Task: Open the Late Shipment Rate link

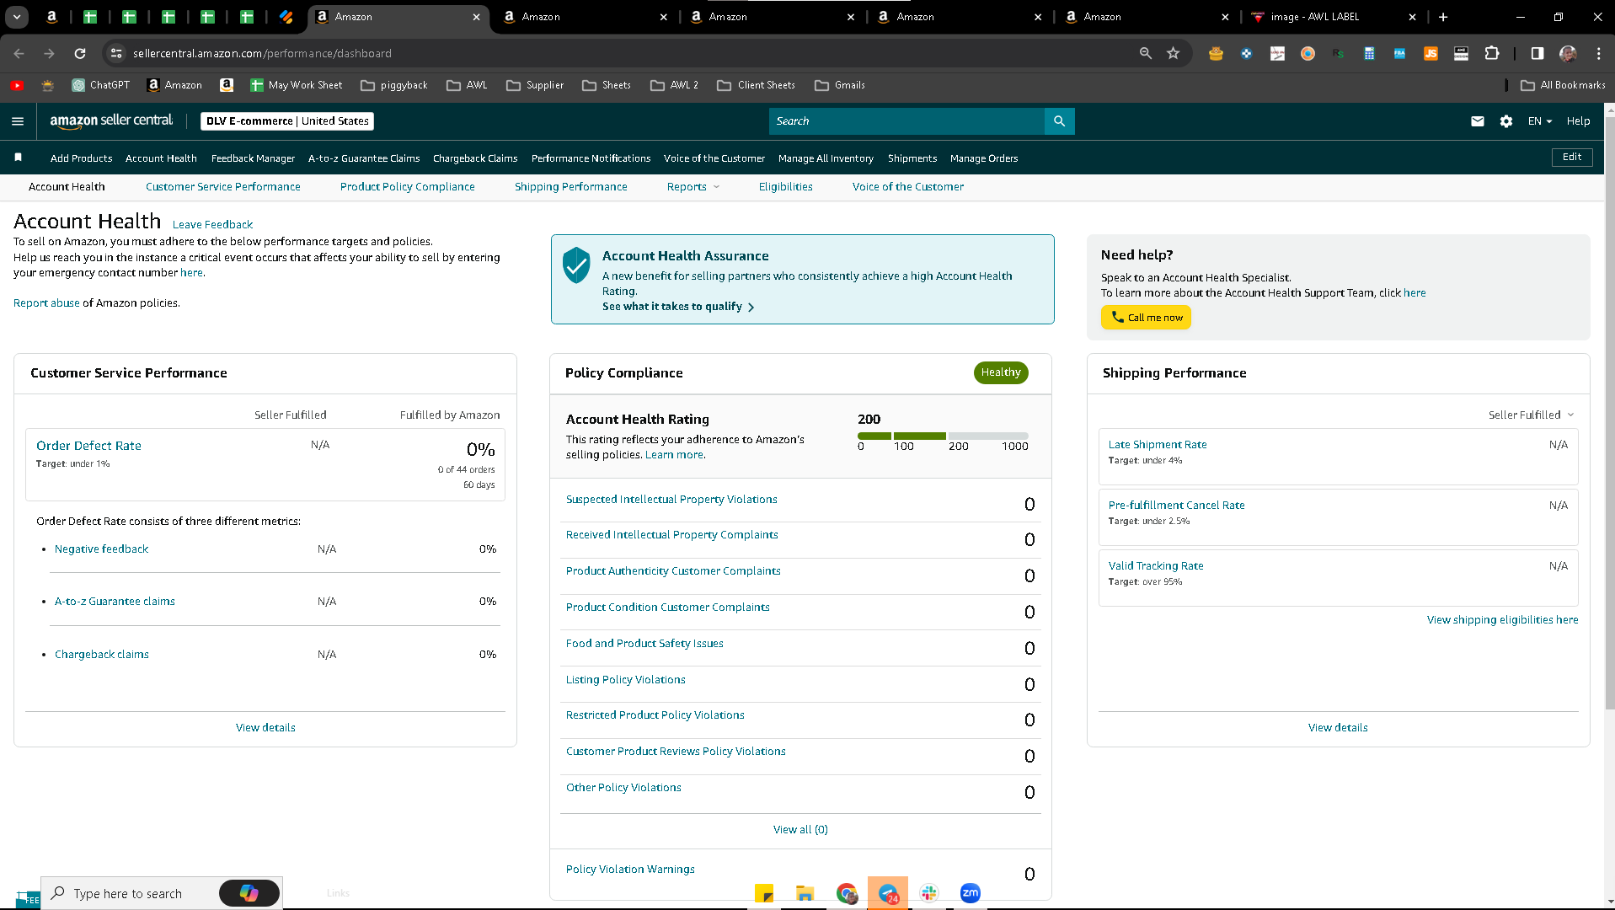Action: point(1158,445)
